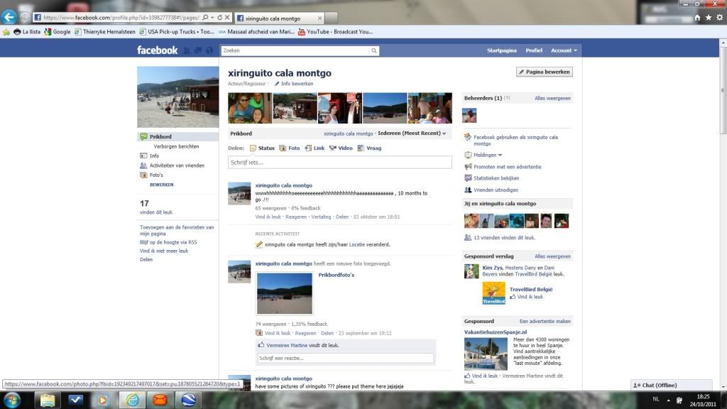Open the Windows Start button
The width and height of the screenshot is (727, 409).
point(12,400)
